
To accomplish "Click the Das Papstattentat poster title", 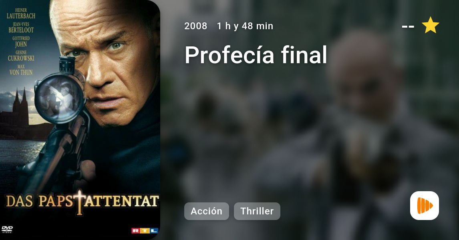I will point(82,202).
